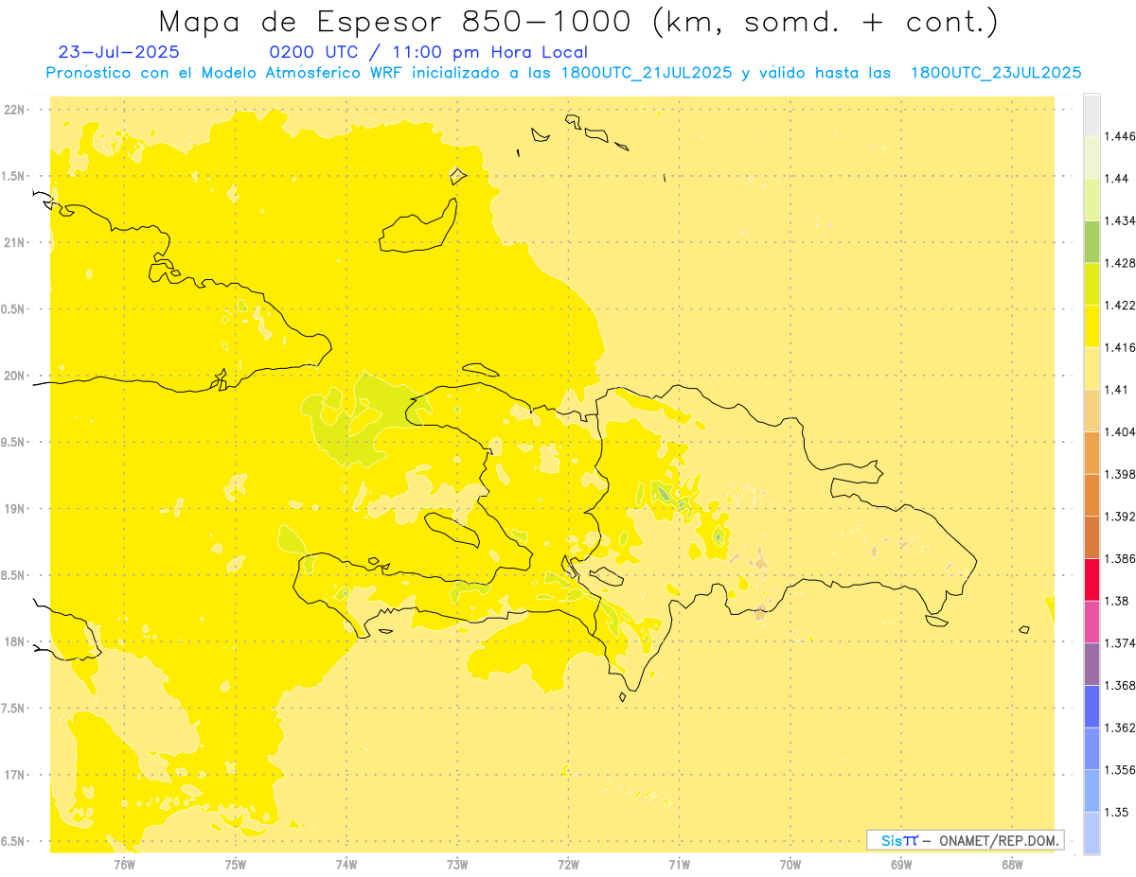
Task: Click the '76W' longitude label
Action: 124,865
